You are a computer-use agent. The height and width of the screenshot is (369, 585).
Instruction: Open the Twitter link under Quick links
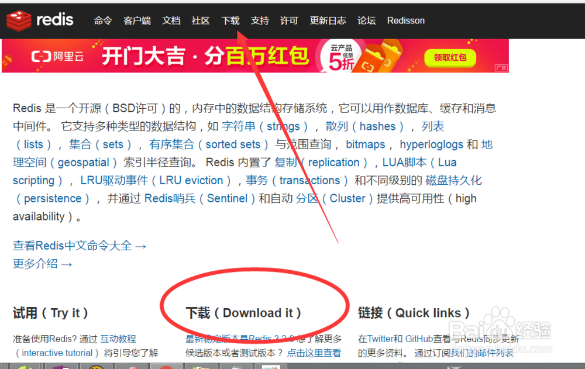click(x=381, y=339)
